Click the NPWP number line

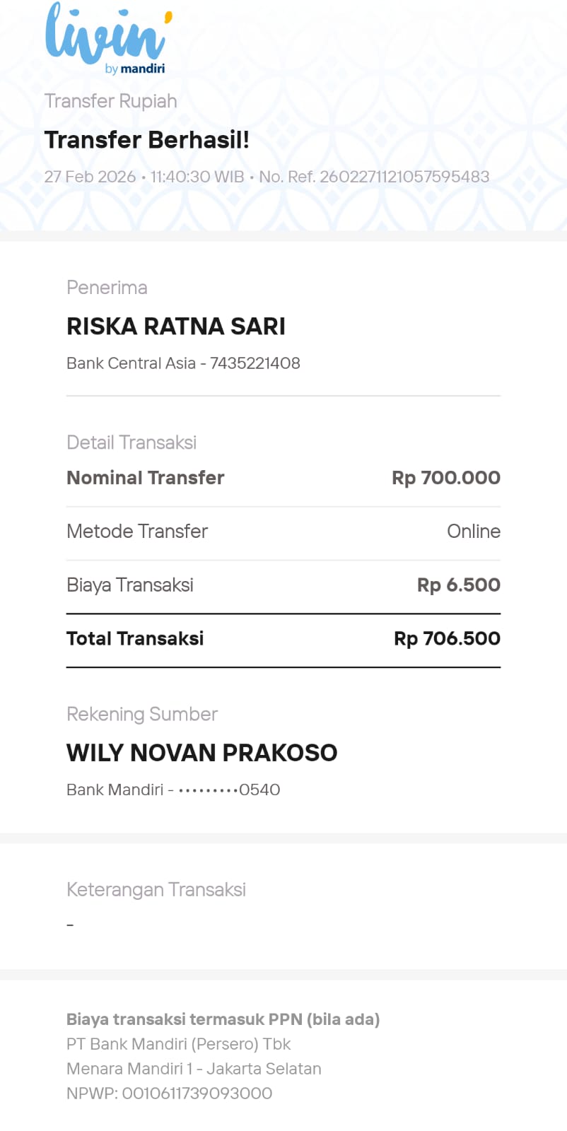[169, 1094]
